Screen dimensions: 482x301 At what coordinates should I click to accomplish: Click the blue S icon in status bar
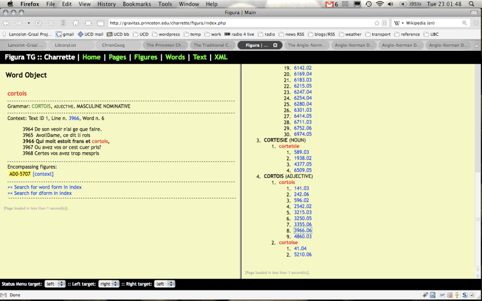point(464,295)
